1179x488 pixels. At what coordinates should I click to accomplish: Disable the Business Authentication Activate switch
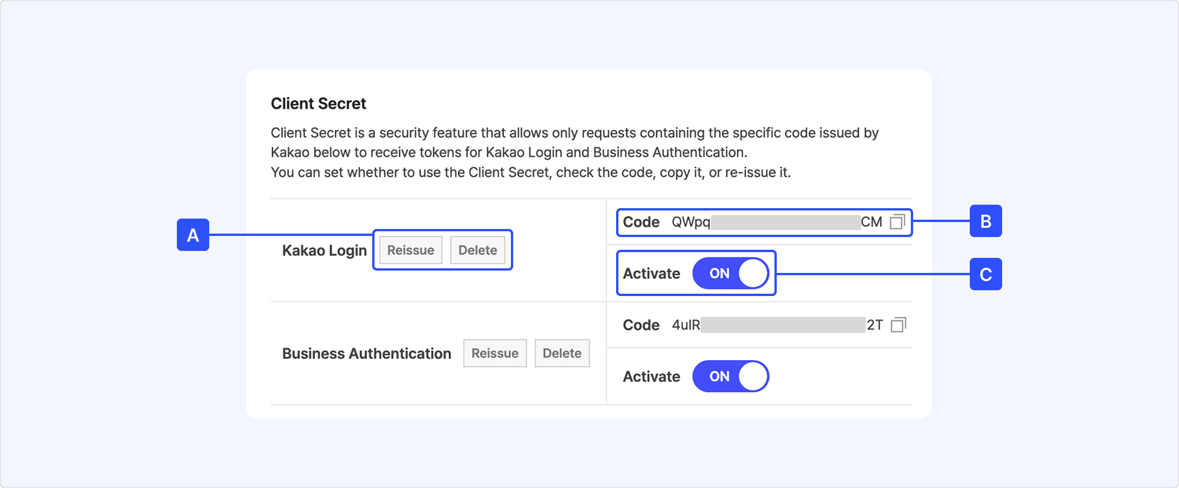click(x=731, y=376)
